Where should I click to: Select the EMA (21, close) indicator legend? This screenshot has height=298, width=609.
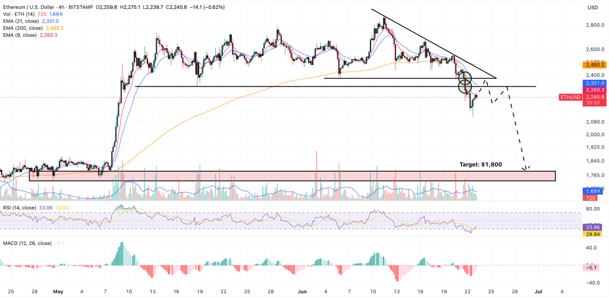(21, 21)
